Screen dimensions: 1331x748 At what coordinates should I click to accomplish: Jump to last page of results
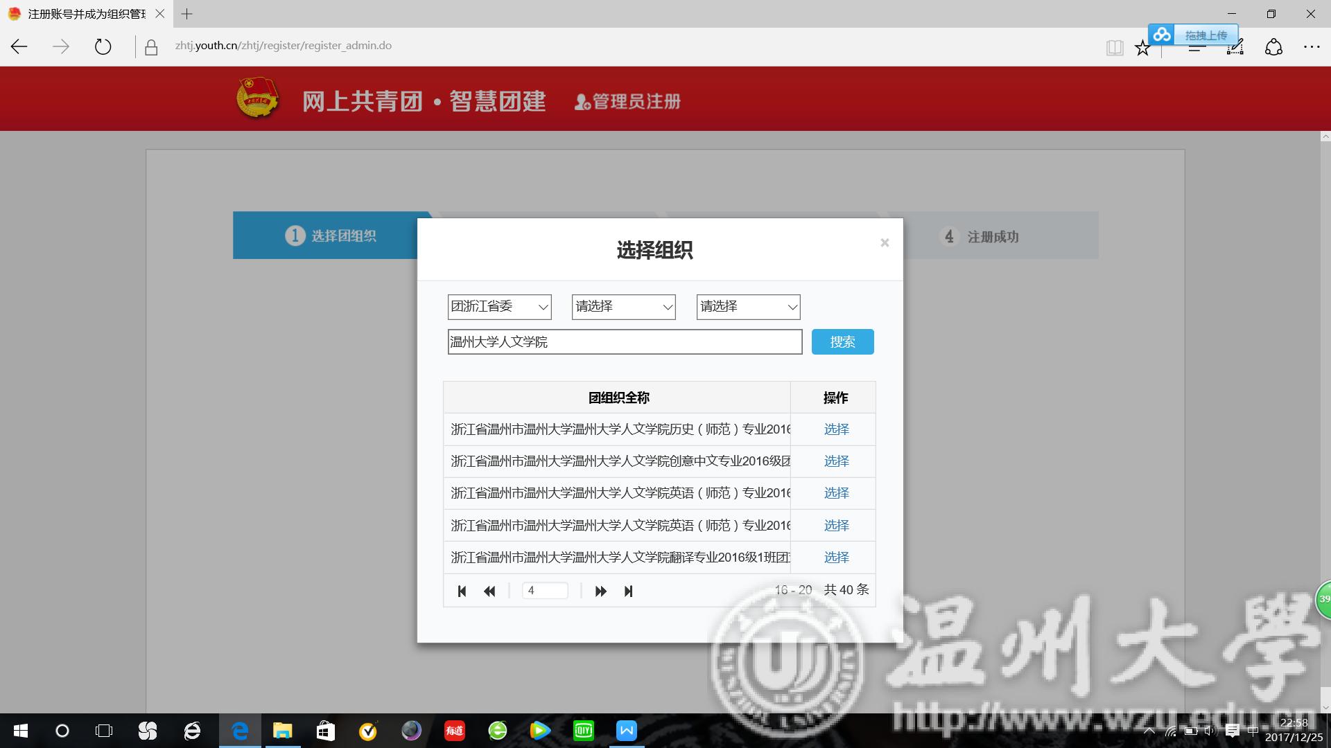click(628, 591)
